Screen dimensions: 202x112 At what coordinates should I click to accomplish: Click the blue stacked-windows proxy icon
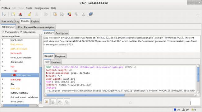click(x=91, y=14)
